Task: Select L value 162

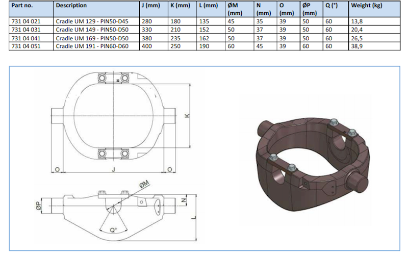Action: click(x=205, y=38)
